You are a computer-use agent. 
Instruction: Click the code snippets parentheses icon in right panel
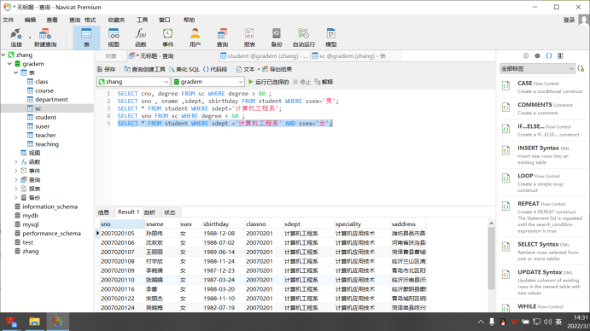coord(549,56)
